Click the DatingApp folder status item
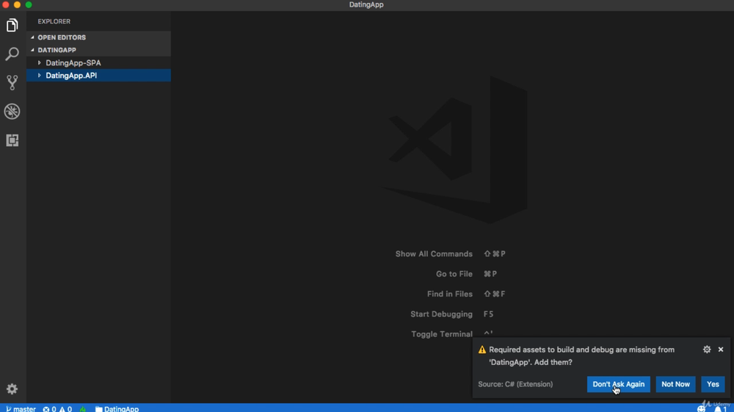734x412 pixels. [x=117, y=409]
